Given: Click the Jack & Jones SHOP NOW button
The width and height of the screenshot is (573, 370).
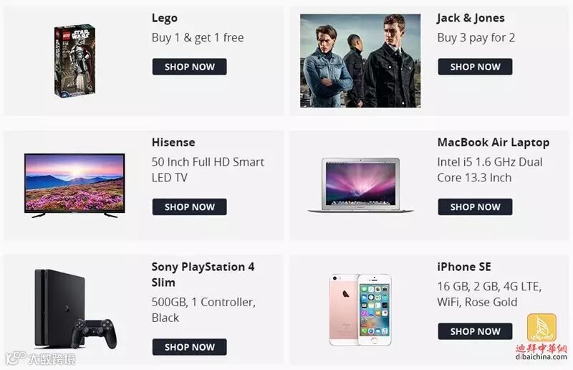Looking at the screenshot, I should point(475,67).
